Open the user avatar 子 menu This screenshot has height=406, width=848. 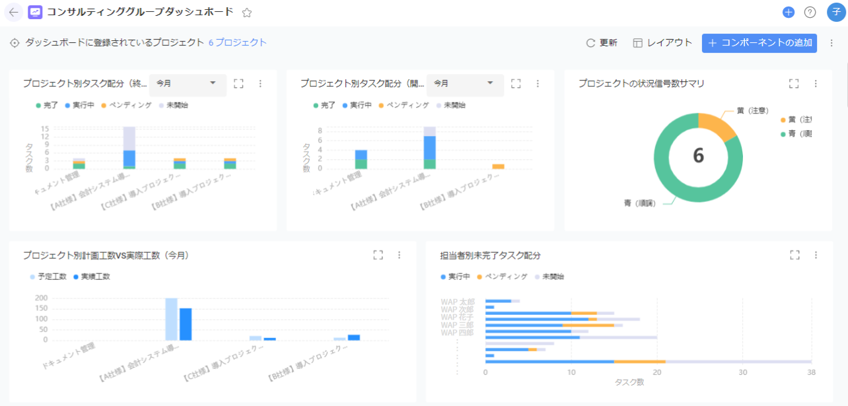point(836,13)
